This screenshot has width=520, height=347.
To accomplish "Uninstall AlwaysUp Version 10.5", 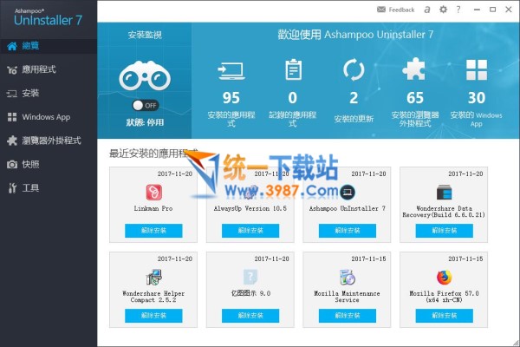I will click(x=250, y=231).
